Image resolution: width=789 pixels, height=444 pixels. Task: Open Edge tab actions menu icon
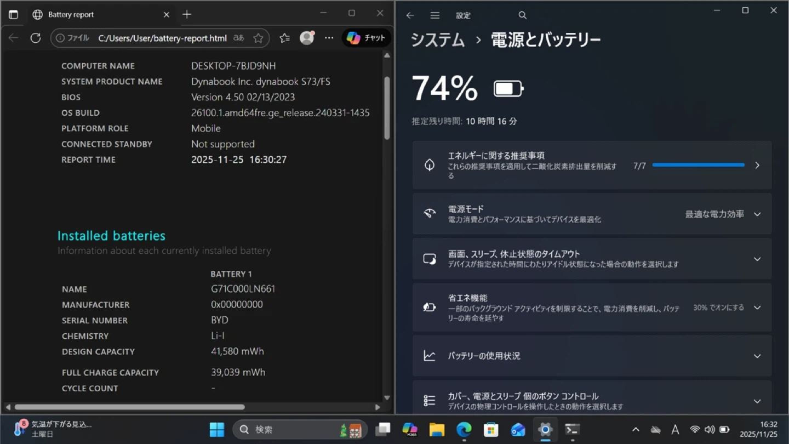[14, 14]
